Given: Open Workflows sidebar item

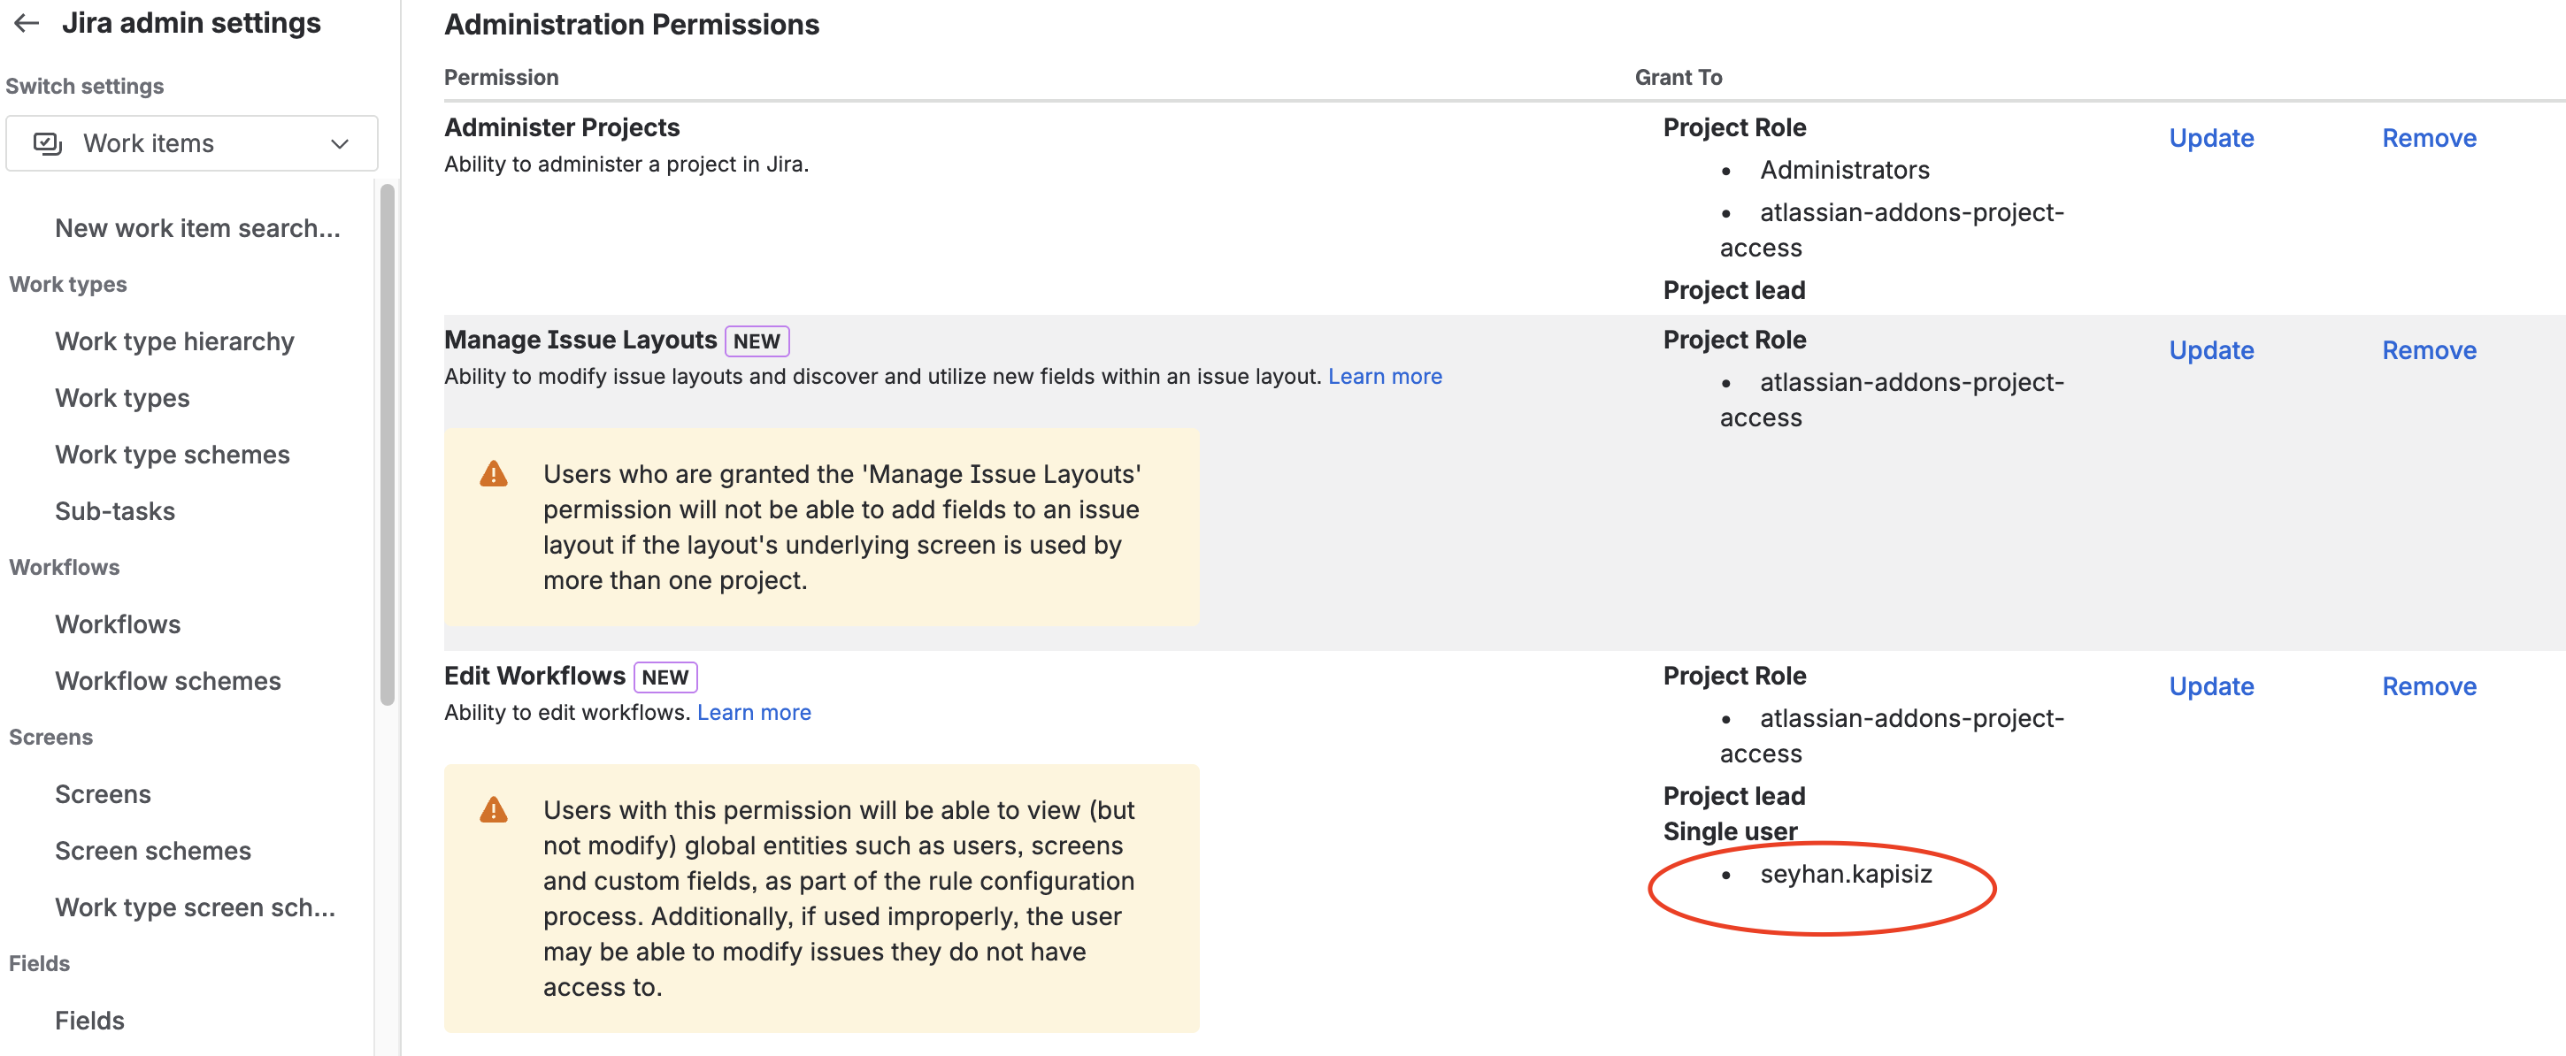Looking at the screenshot, I should [x=118, y=624].
